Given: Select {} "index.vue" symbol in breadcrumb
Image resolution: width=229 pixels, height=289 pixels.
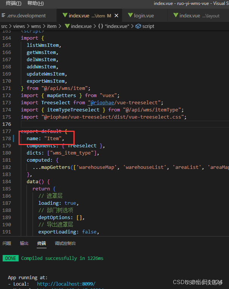Looking at the screenshot, I should (x=113, y=26).
